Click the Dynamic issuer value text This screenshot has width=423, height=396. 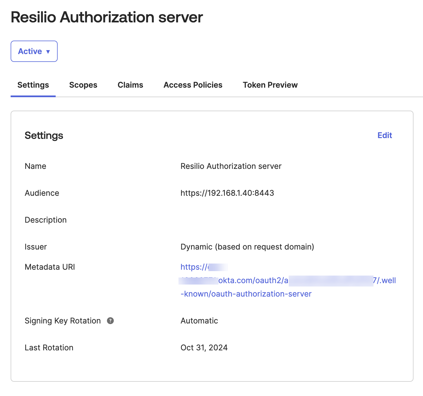coord(247,247)
